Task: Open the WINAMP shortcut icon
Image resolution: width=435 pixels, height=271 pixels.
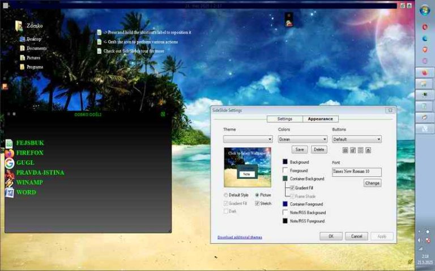Action: (10, 182)
